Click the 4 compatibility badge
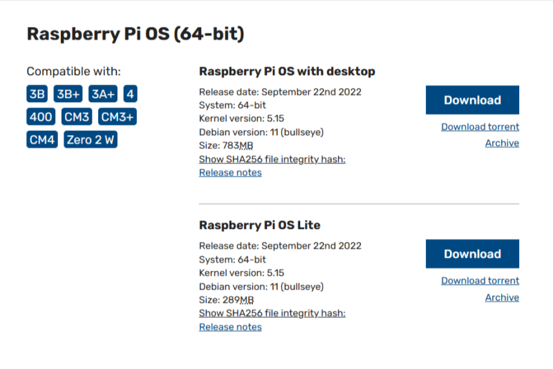This screenshot has height=369, width=553. pos(129,94)
